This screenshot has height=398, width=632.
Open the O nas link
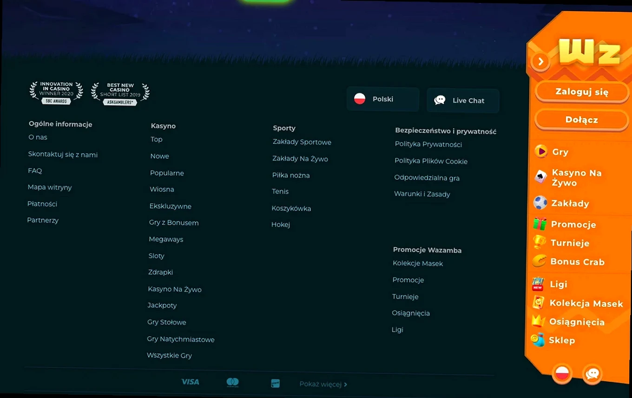tap(38, 137)
